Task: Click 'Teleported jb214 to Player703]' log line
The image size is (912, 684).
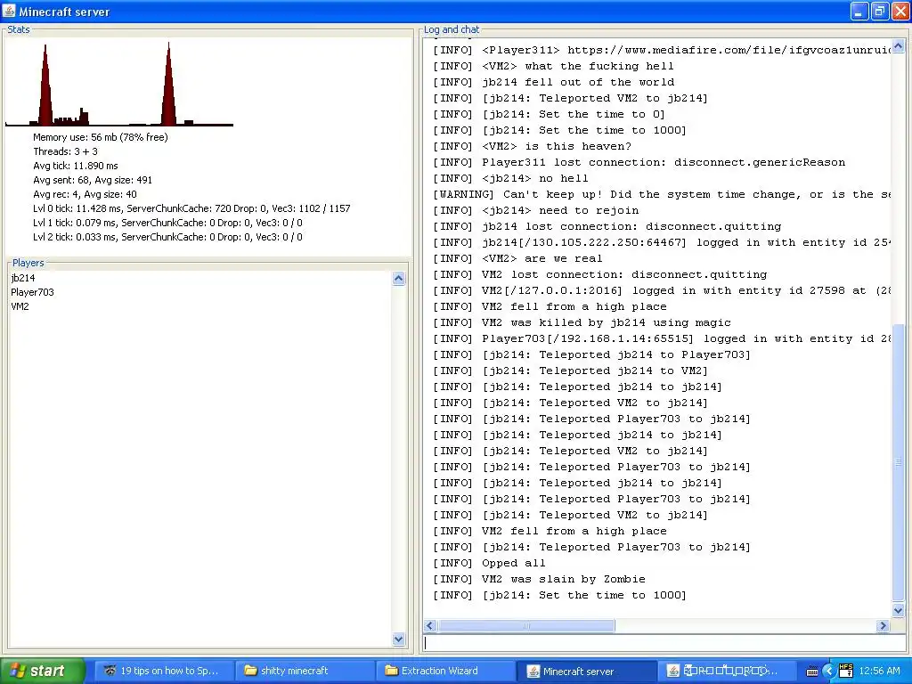Action: (x=591, y=354)
